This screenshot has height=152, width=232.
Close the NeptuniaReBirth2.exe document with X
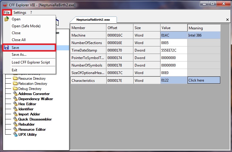pos(227,19)
